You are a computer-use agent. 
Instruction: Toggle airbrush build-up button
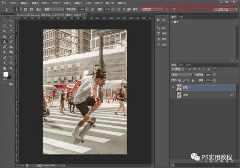(x=118, y=10)
